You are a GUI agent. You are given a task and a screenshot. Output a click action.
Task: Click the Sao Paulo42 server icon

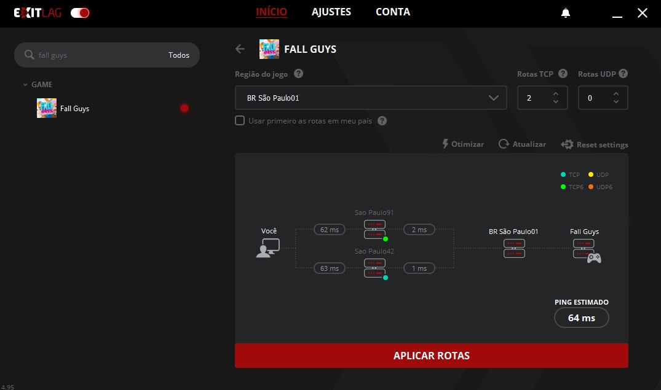click(374, 268)
